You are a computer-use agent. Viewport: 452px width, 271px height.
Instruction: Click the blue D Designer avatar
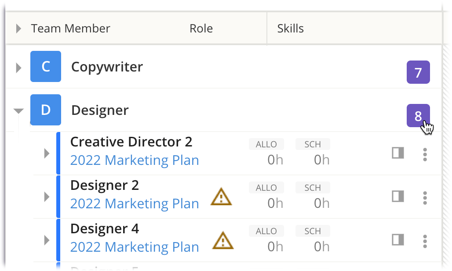pyautogui.click(x=46, y=110)
